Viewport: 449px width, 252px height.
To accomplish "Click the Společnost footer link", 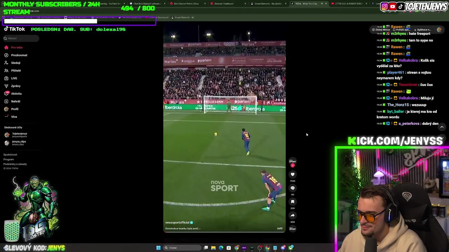I will point(10,154).
